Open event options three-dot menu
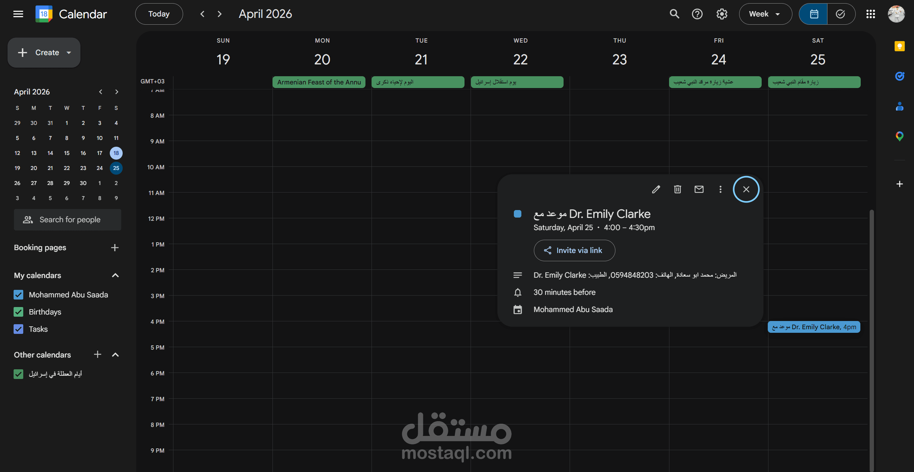Image resolution: width=914 pixels, height=472 pixels. tap(720, 189)
